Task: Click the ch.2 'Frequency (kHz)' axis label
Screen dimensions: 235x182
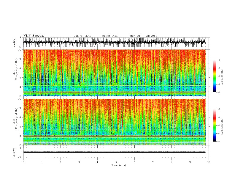Action: point(17,118)
